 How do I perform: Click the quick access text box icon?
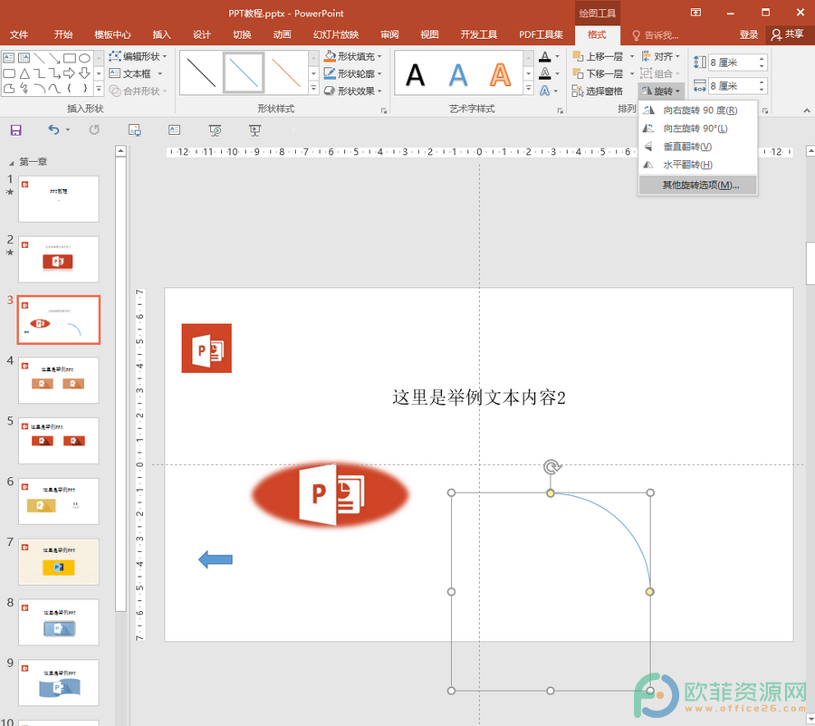pos(175,130)
